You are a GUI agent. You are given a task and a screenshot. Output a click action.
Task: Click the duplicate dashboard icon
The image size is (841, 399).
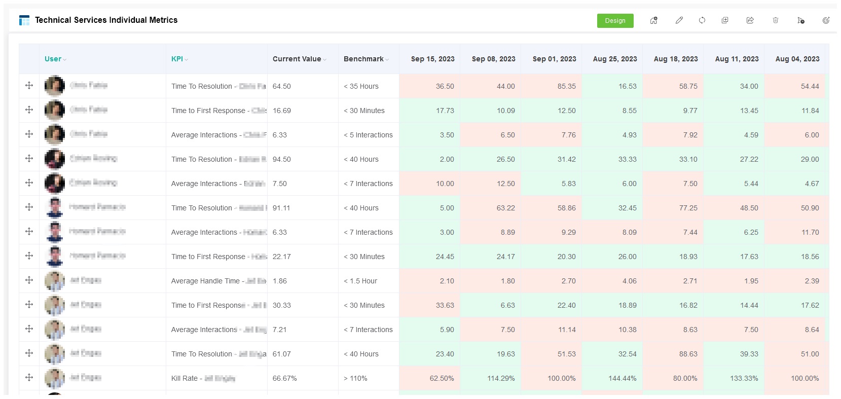pyautogui.click(x=725, y=20)
